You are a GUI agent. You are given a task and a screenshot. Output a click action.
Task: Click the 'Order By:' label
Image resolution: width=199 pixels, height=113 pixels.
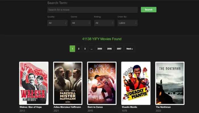(x=122, y=17)
